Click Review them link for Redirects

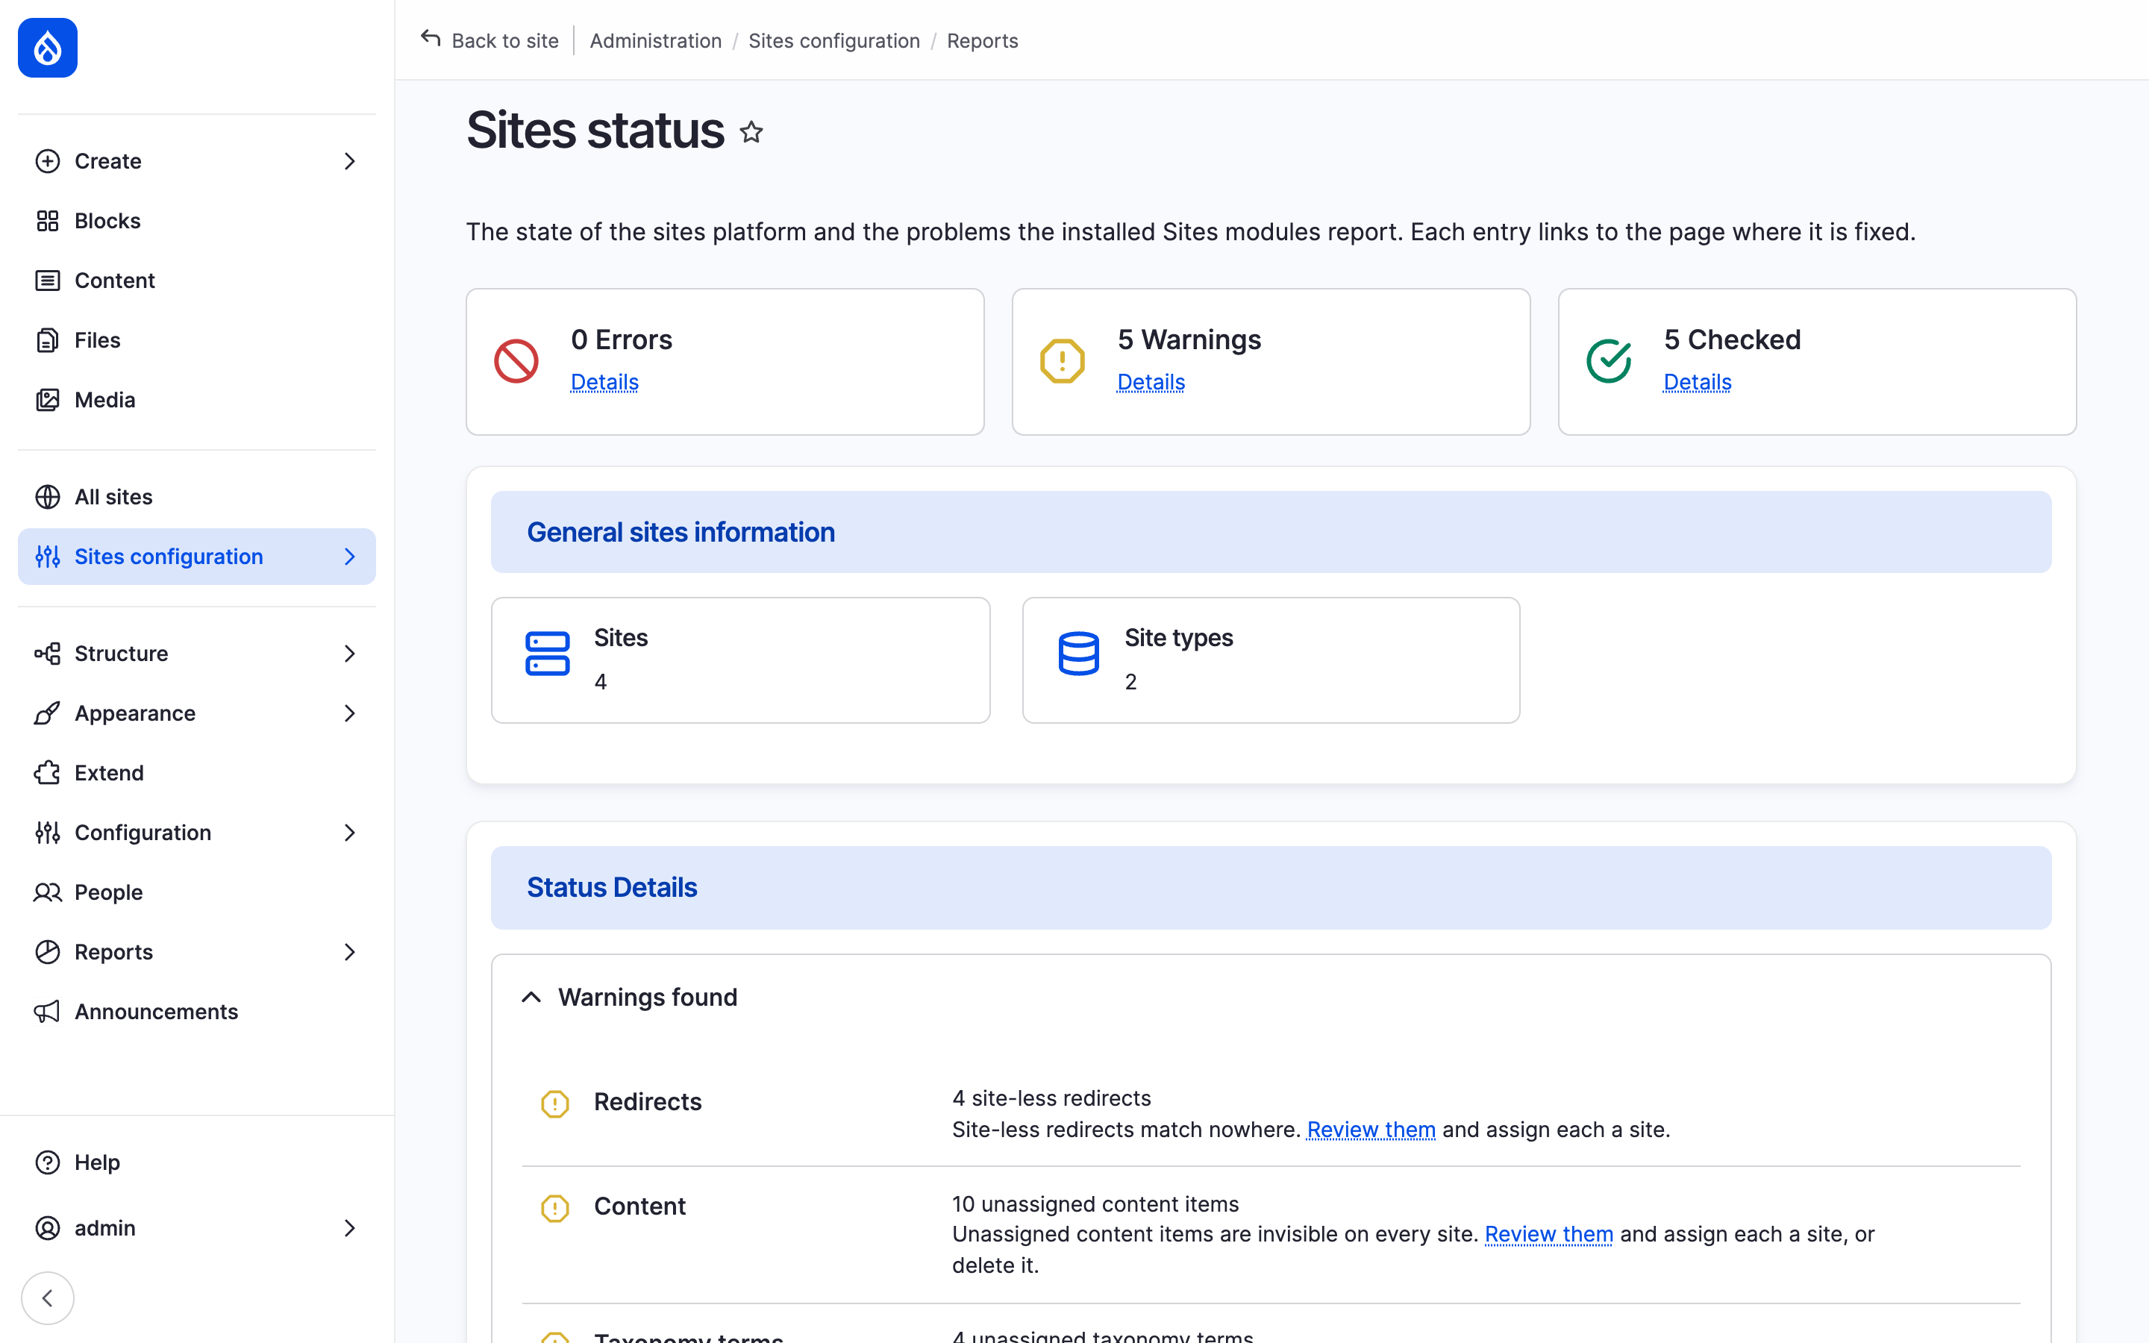[x=1371, y=1130]
